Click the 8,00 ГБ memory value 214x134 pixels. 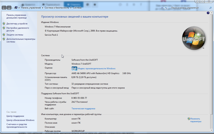pos(84,77)
